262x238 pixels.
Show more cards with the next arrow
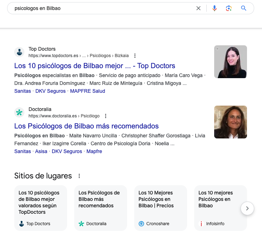(x=247, y=208)
